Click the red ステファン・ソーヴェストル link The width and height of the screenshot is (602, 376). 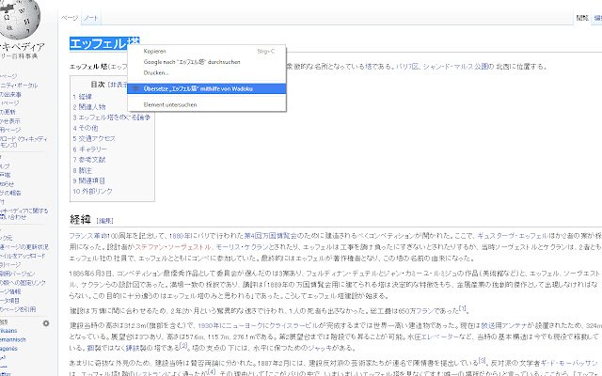(173, 246)
